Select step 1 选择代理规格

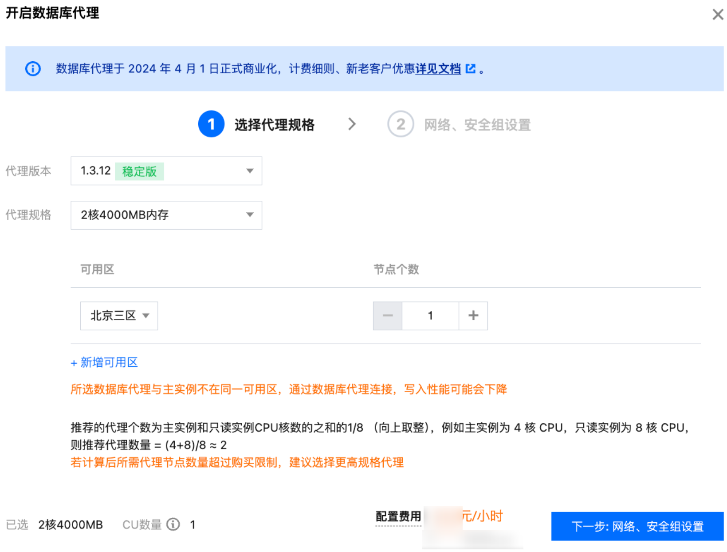(256, 124)
